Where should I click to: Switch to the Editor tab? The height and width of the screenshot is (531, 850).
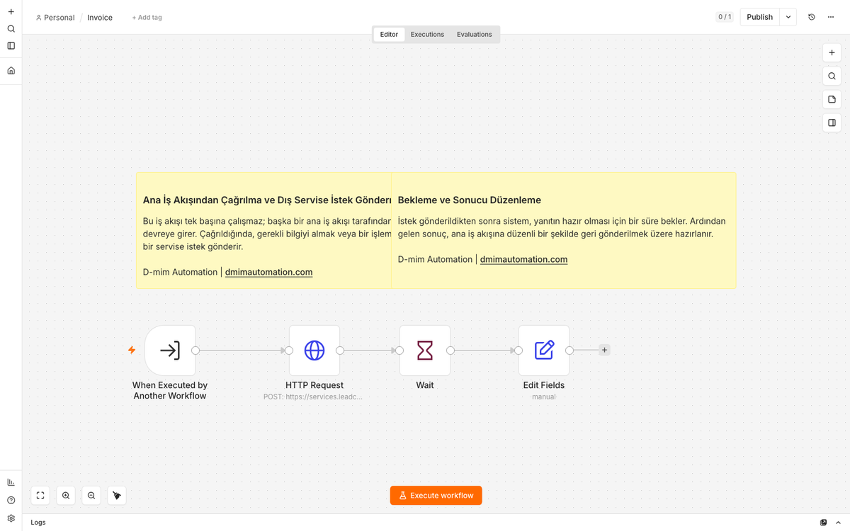point(389,34)
